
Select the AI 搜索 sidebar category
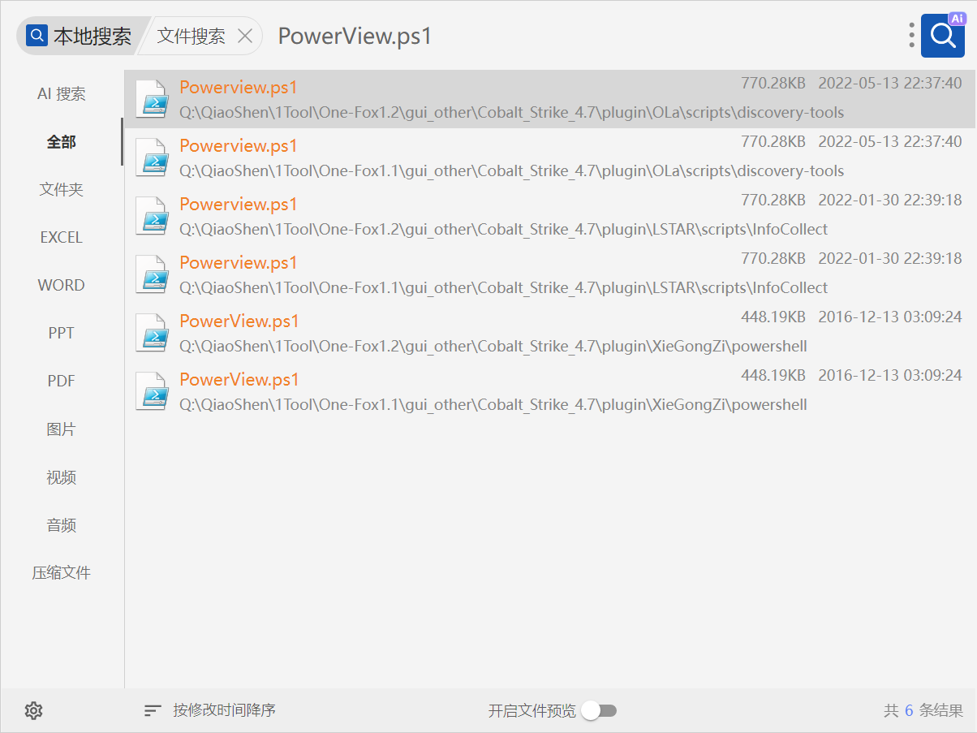62,94
